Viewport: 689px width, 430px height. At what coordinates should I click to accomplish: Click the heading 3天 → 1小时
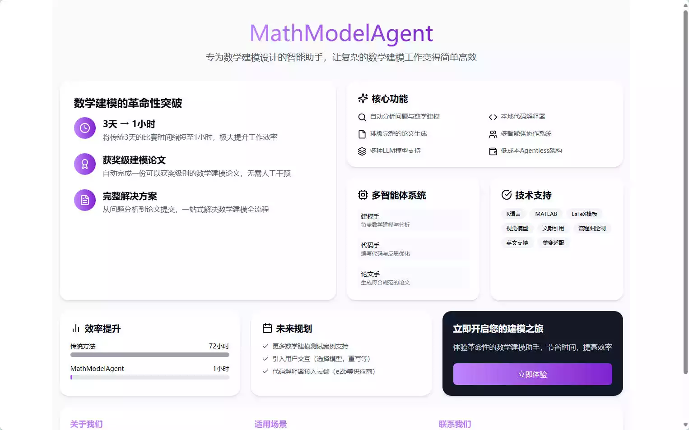pyautogui.click(x=129, y=124)
